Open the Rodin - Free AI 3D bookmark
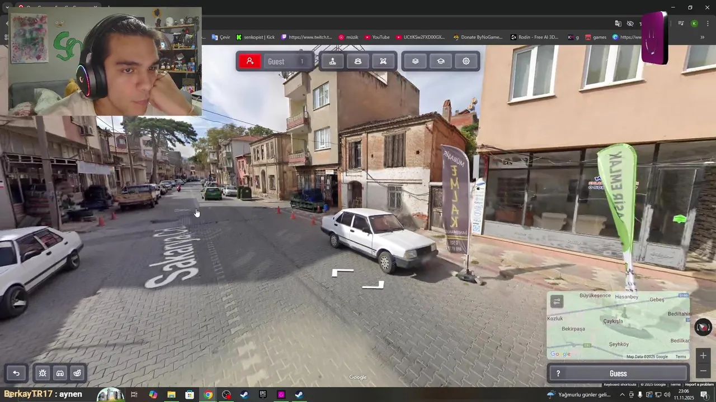The image size is (716, 402). [534, 37]
